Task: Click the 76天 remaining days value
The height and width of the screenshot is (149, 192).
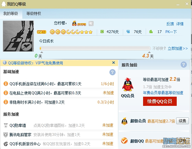Action: 138,32
